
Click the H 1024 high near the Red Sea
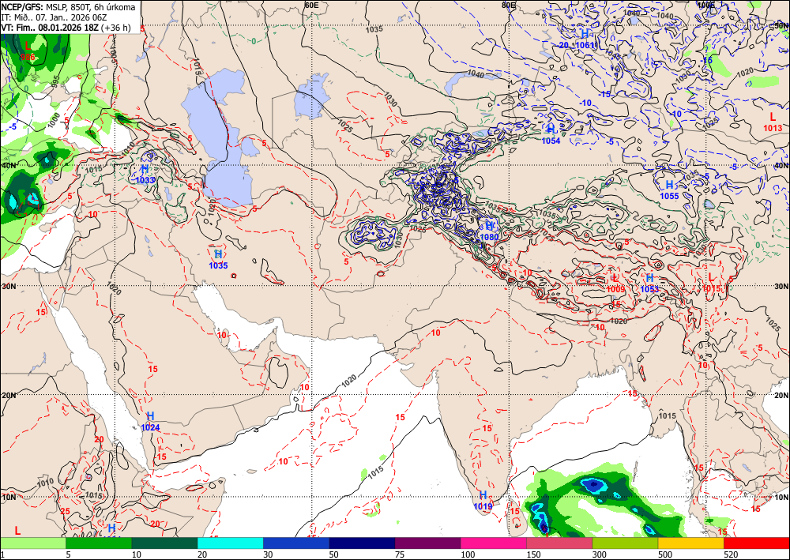150,422
